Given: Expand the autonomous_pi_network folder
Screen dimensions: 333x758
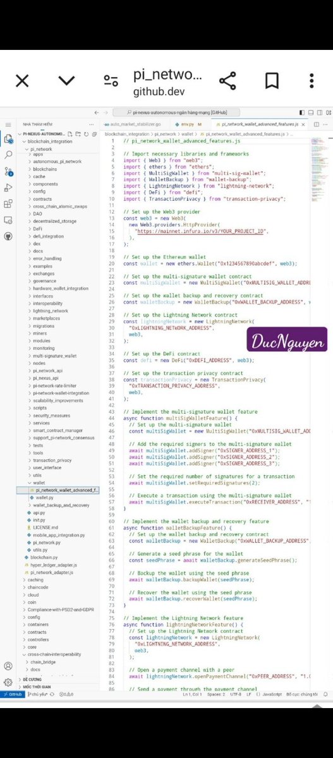Looking at the screenshot, I should (56, 162).
